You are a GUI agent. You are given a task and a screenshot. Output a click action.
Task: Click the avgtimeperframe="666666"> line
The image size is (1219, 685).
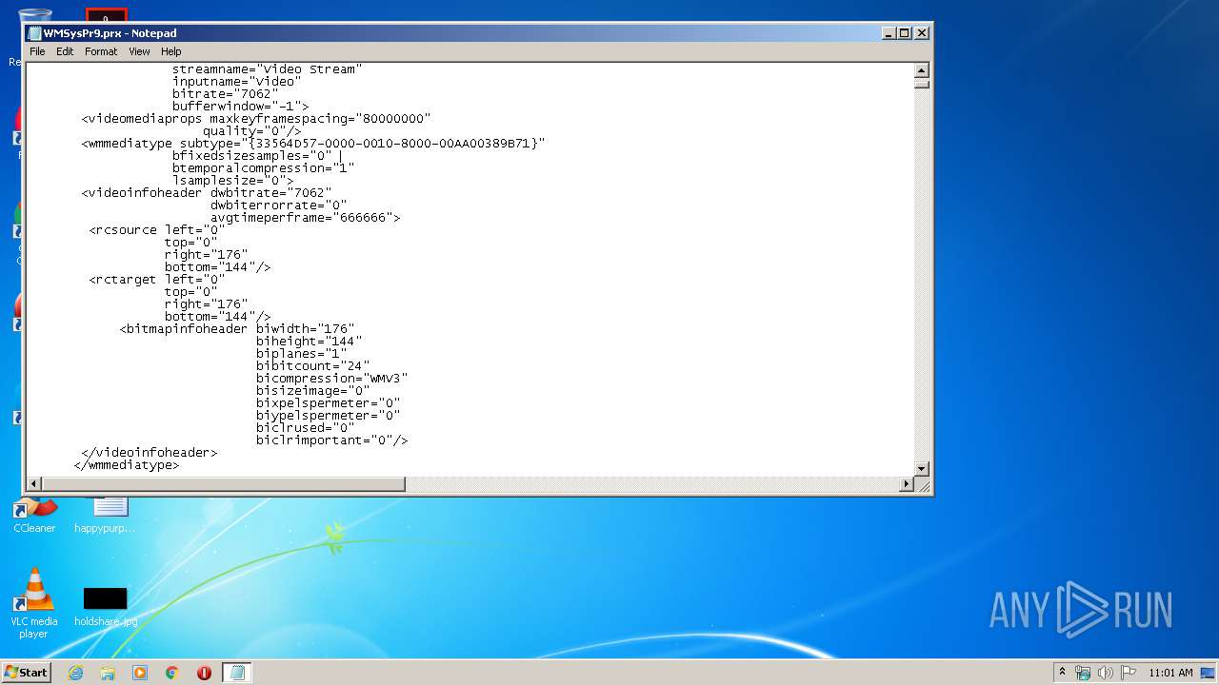pos(305,218)
